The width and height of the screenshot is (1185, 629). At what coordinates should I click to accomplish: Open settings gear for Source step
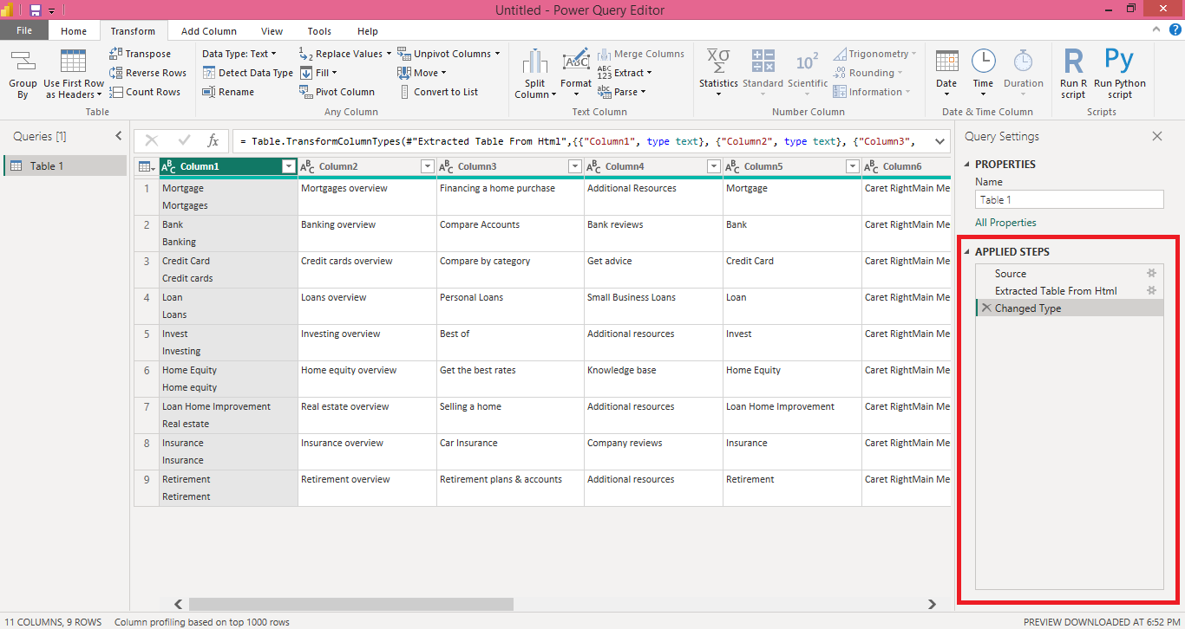point(1152,273)
